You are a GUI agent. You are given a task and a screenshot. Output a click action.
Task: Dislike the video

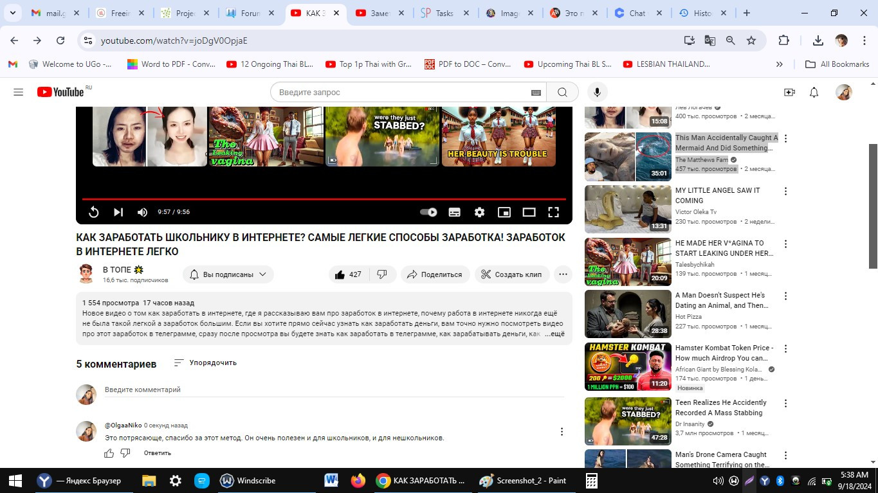tap(382, 274)
